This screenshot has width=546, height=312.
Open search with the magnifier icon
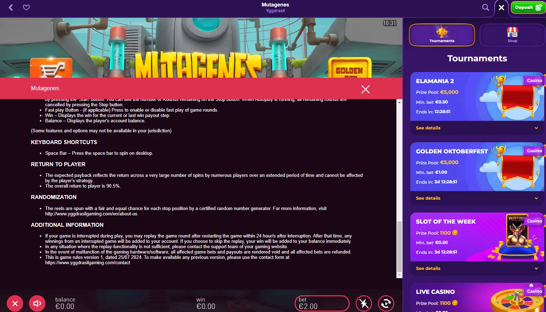(x=485, y=7)
